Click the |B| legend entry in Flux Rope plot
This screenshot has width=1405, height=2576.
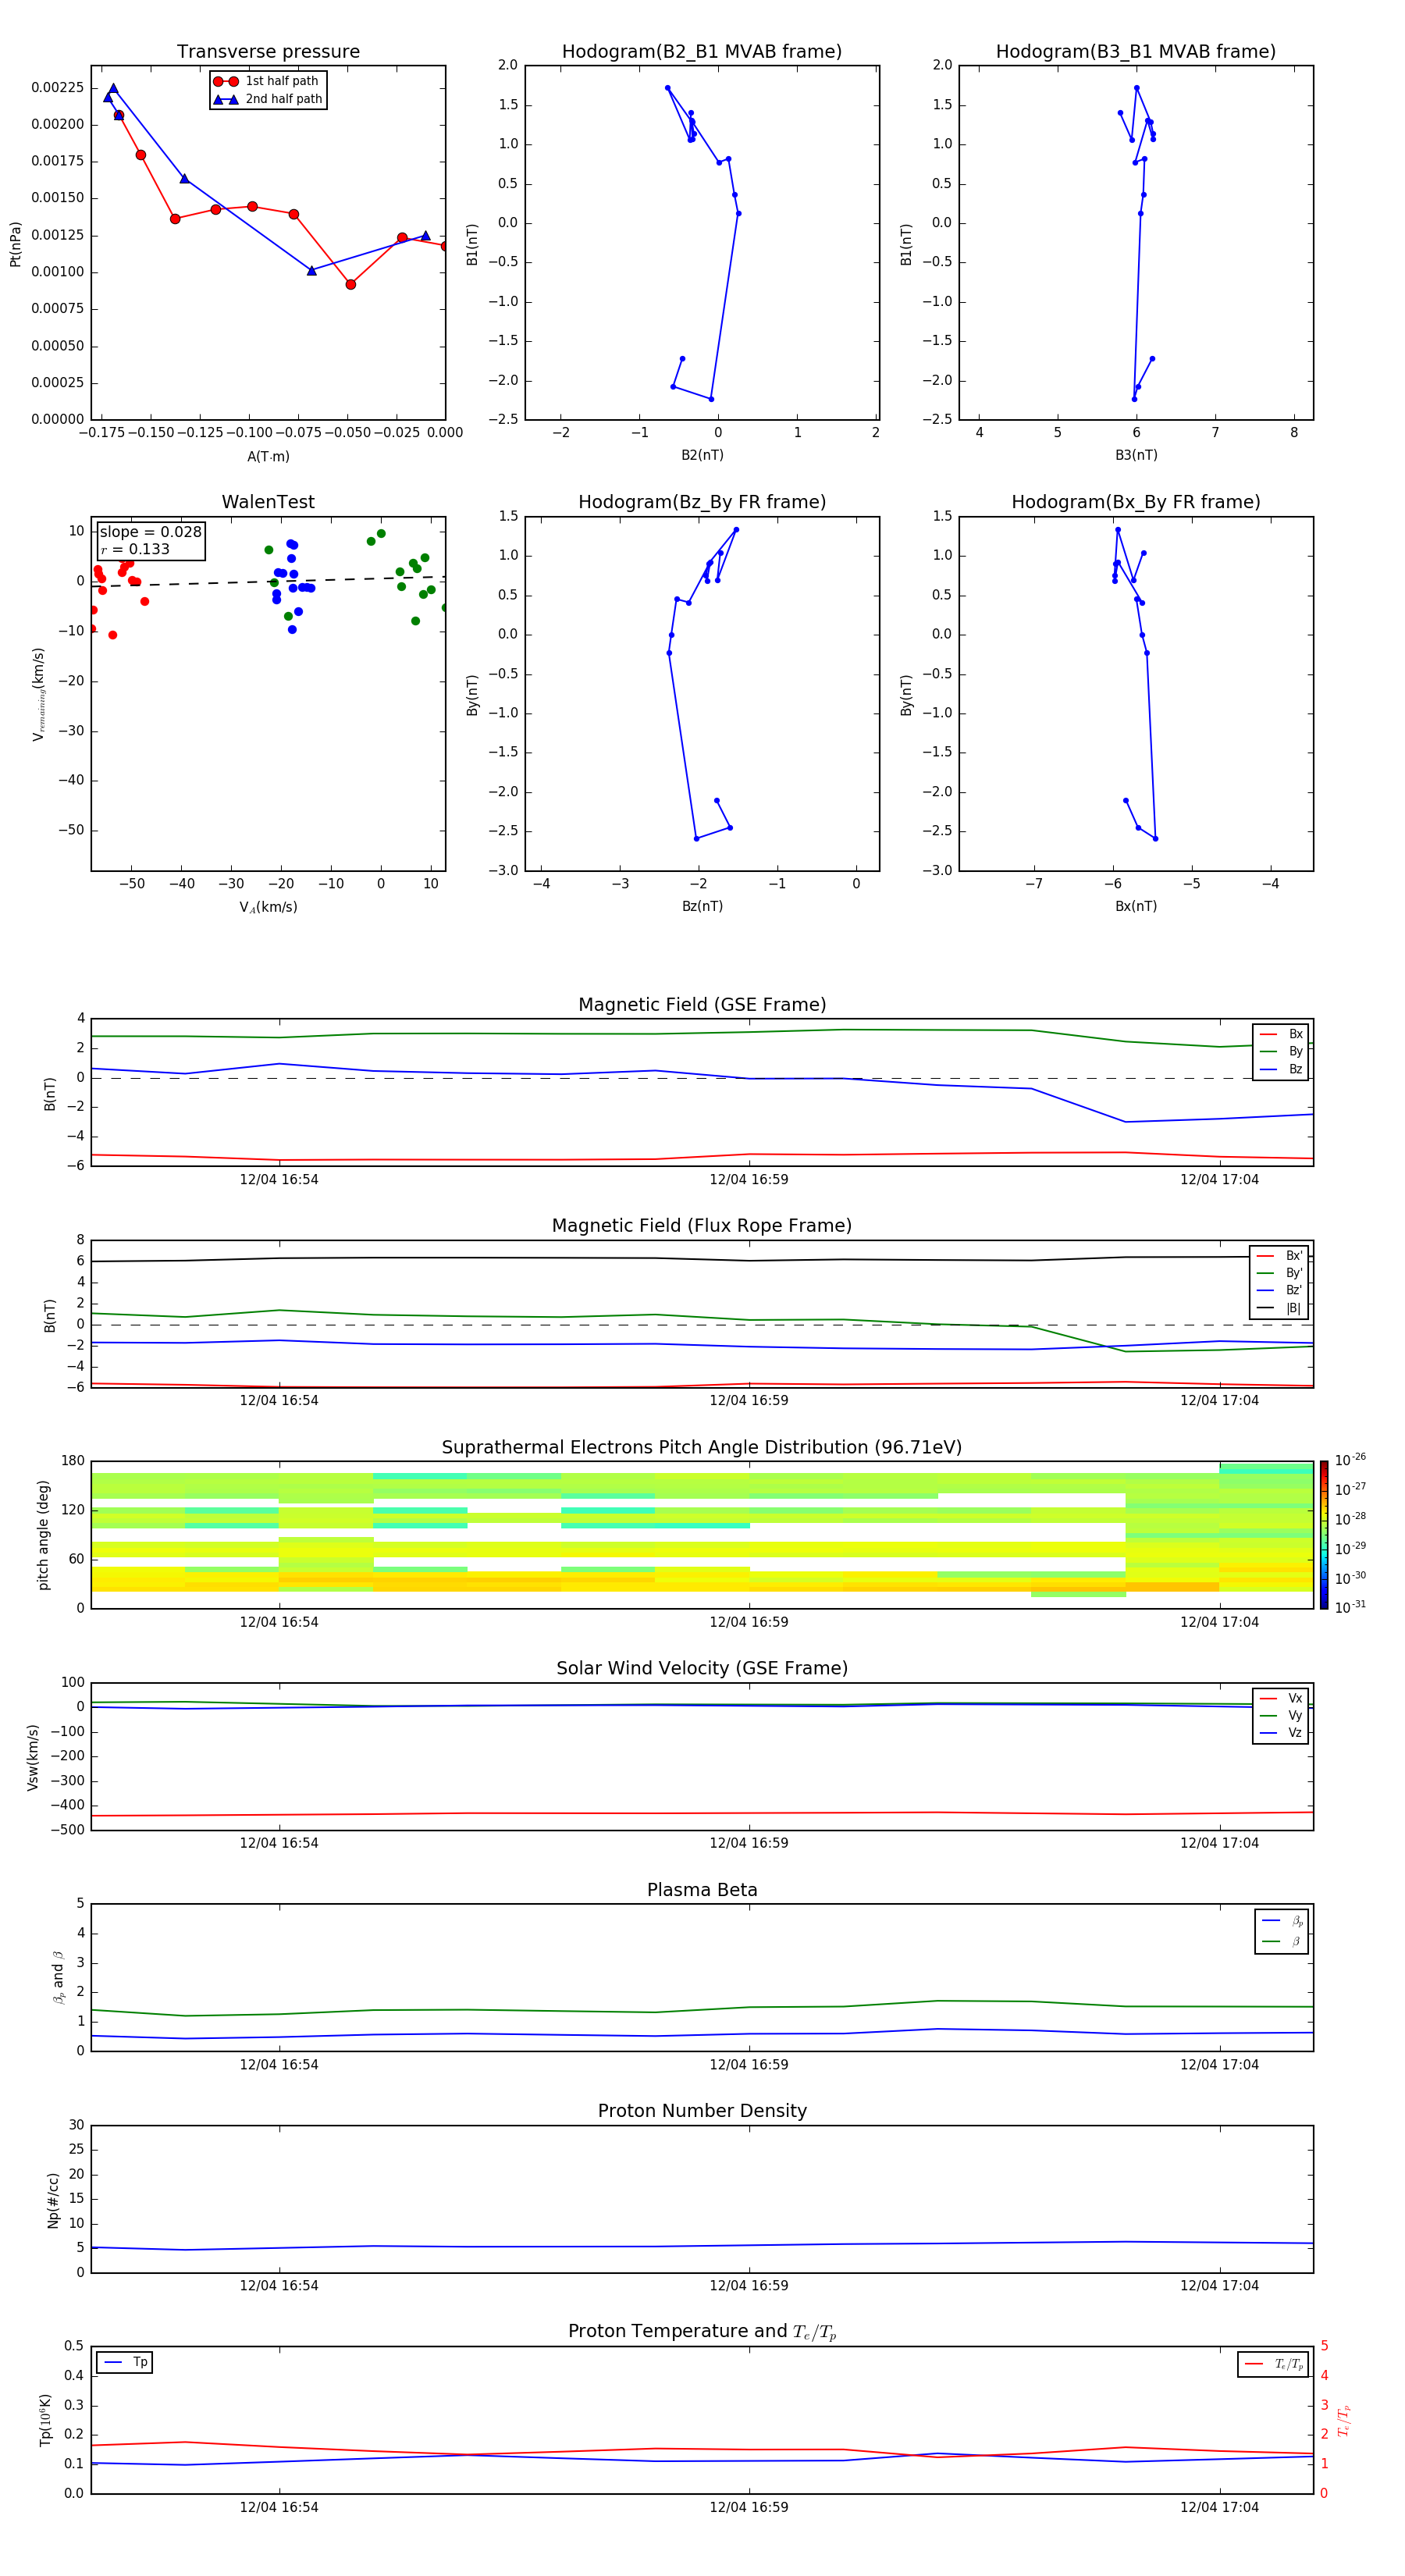coord(1279,1308)
